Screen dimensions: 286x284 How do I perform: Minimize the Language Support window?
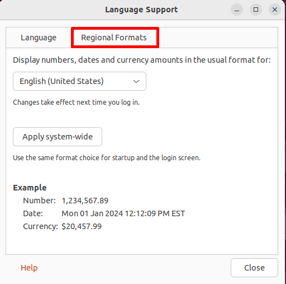[237, 10]
